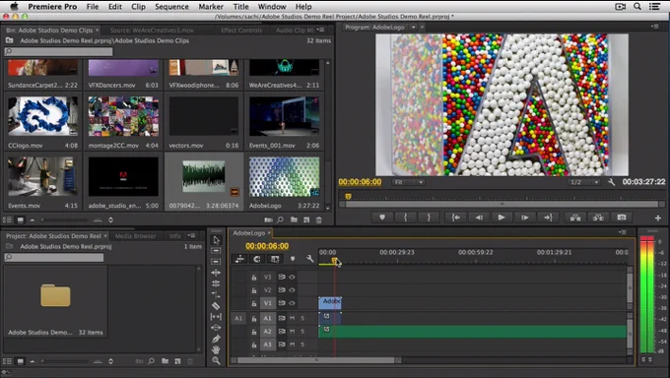
Task: Mute audio track A1
Action: click(293, 318)
